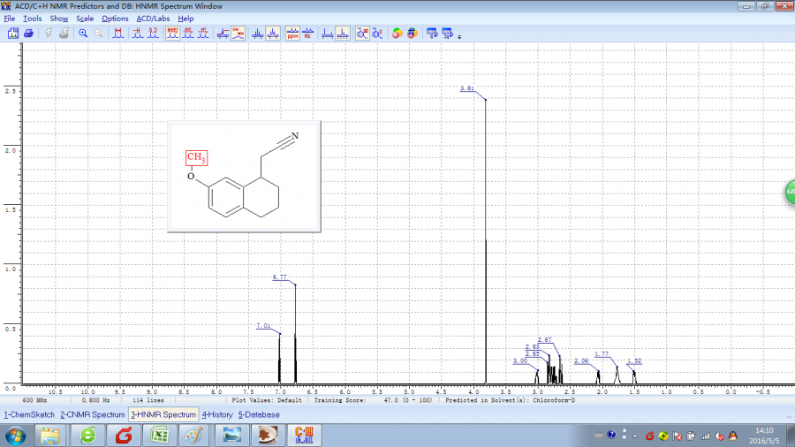795x447 pixels.
Task: Open the Tools menu
Action: coord(33,19)
